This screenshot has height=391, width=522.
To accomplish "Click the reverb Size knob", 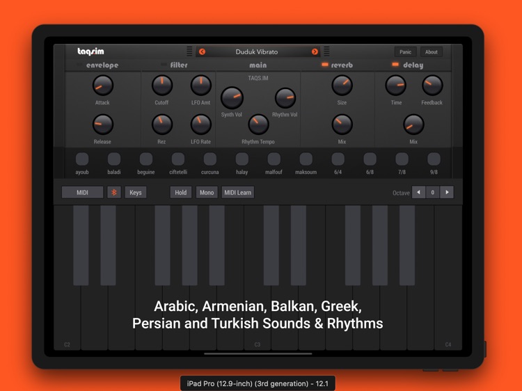I will (342, 86).
